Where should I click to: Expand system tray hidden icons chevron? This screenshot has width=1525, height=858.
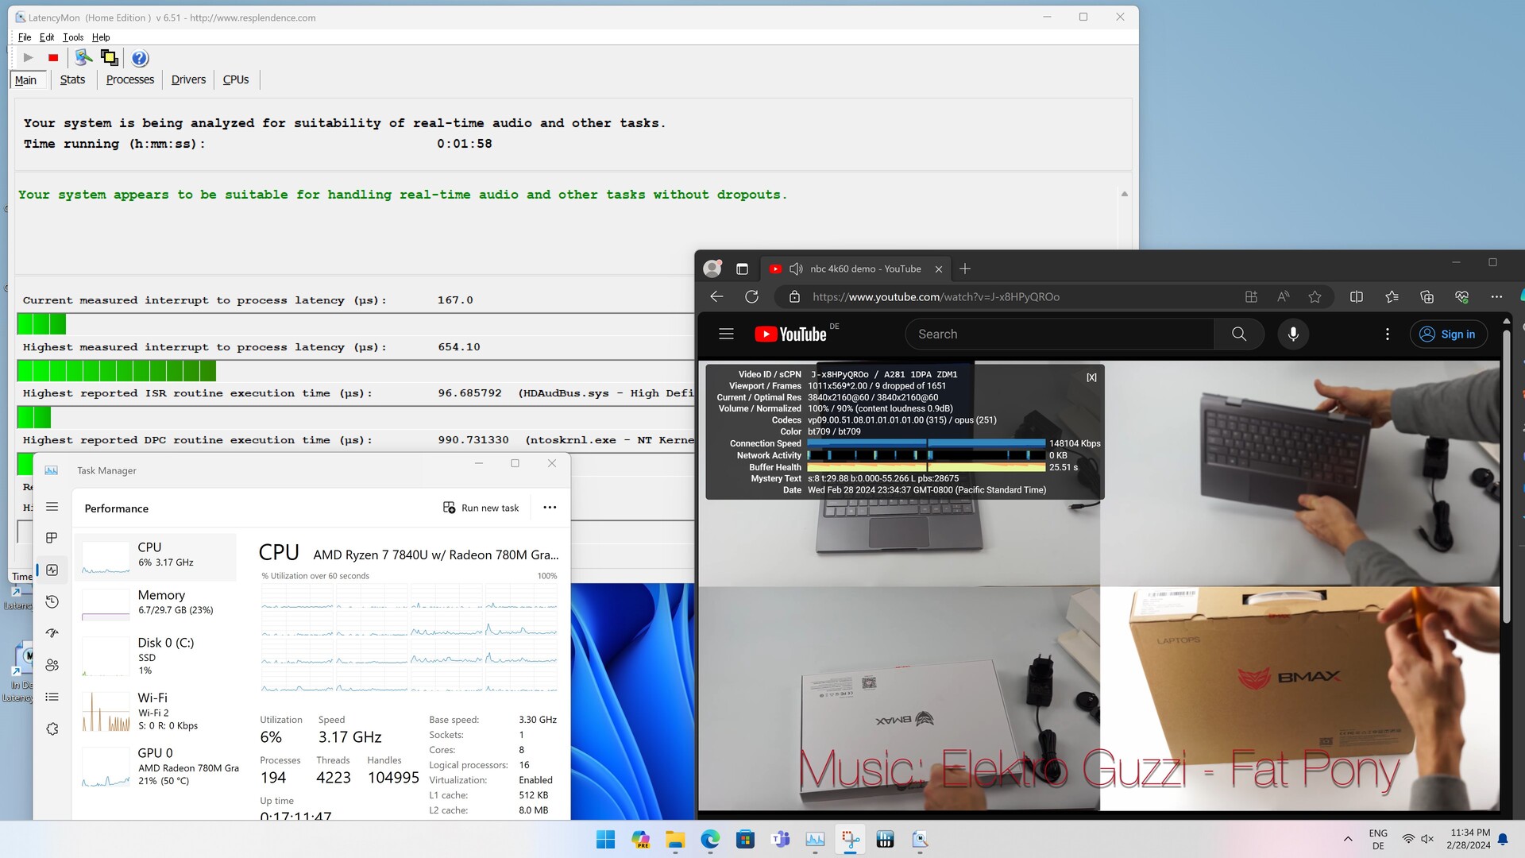click(x=1348, y=839)
